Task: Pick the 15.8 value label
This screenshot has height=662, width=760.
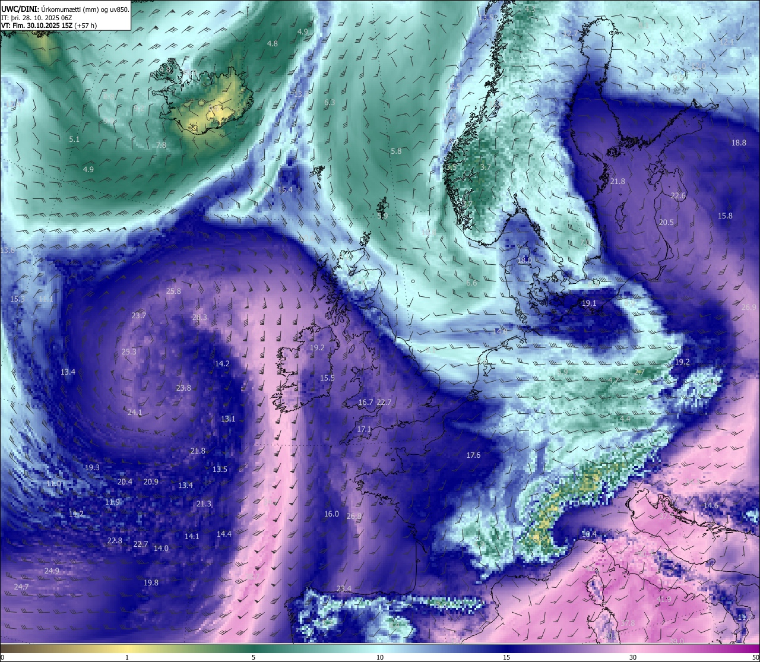Action: point(725,216)
